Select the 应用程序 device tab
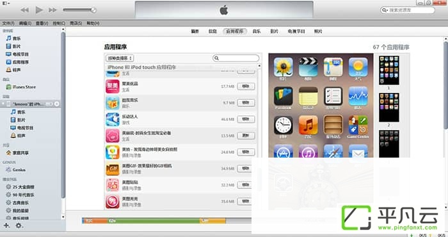448x237 pixels. click(235, 31)
